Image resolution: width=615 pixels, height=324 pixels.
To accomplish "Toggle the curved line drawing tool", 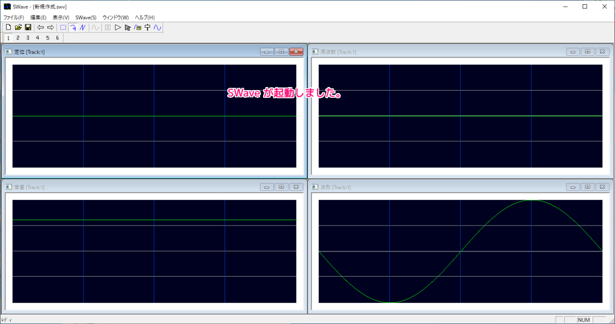I will point(73,28).
